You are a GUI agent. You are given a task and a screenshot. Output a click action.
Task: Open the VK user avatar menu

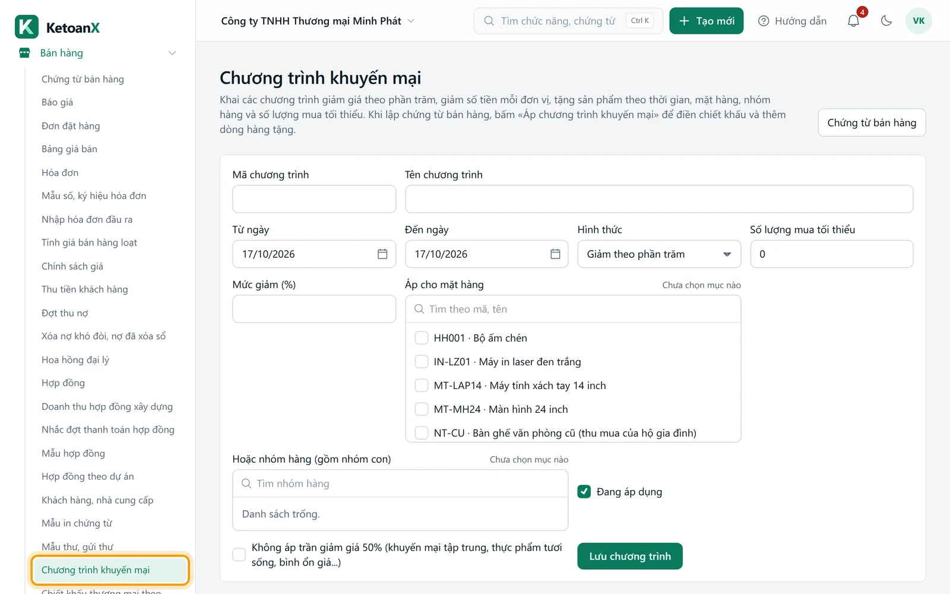click(919, 21)
